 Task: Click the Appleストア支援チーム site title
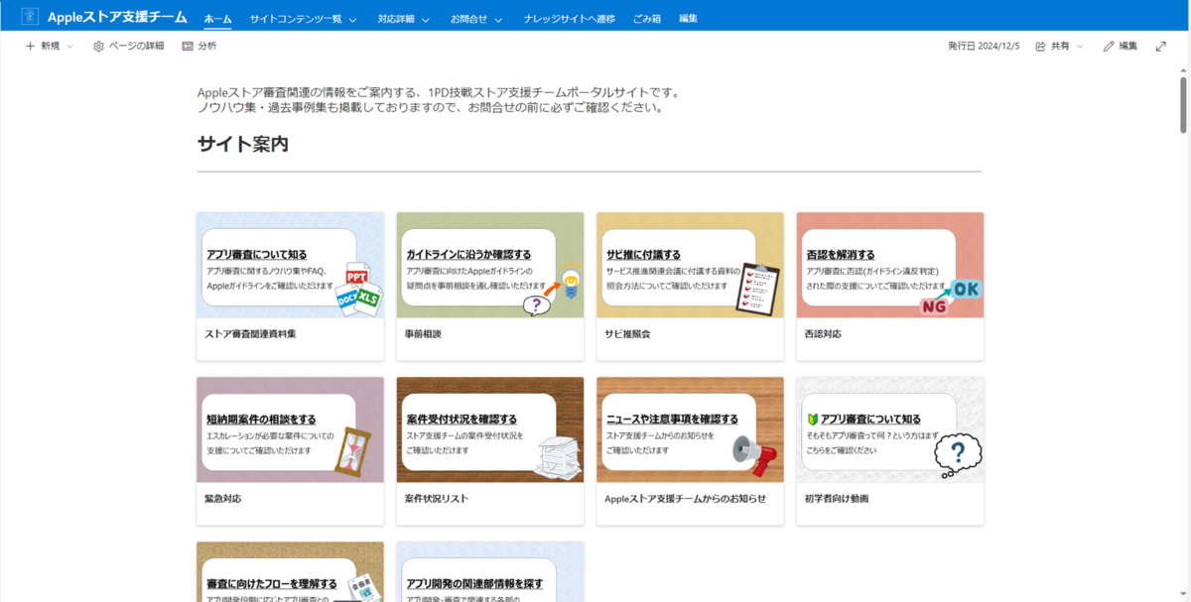click(117, 18)
